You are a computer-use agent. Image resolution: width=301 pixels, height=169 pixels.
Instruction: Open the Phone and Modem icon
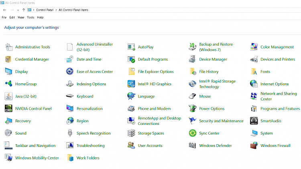click(x=131, y=109)
